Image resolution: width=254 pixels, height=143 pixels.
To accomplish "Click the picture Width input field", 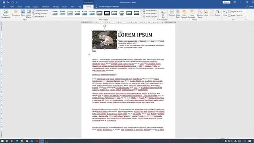I will (241, 16).
